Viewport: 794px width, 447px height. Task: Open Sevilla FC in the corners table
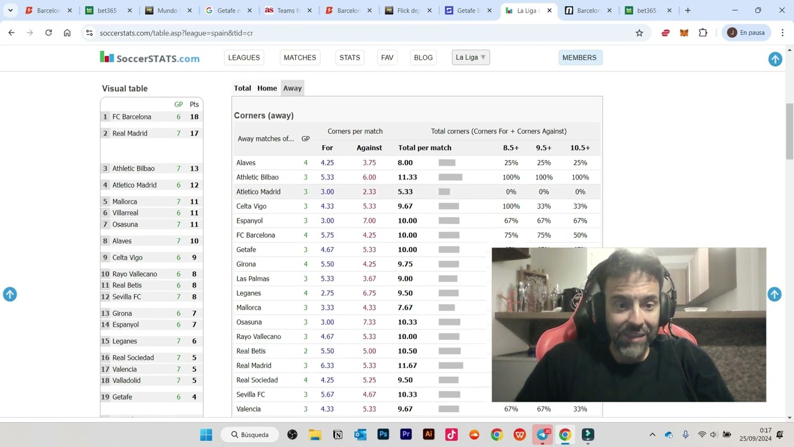click(251, 394)
